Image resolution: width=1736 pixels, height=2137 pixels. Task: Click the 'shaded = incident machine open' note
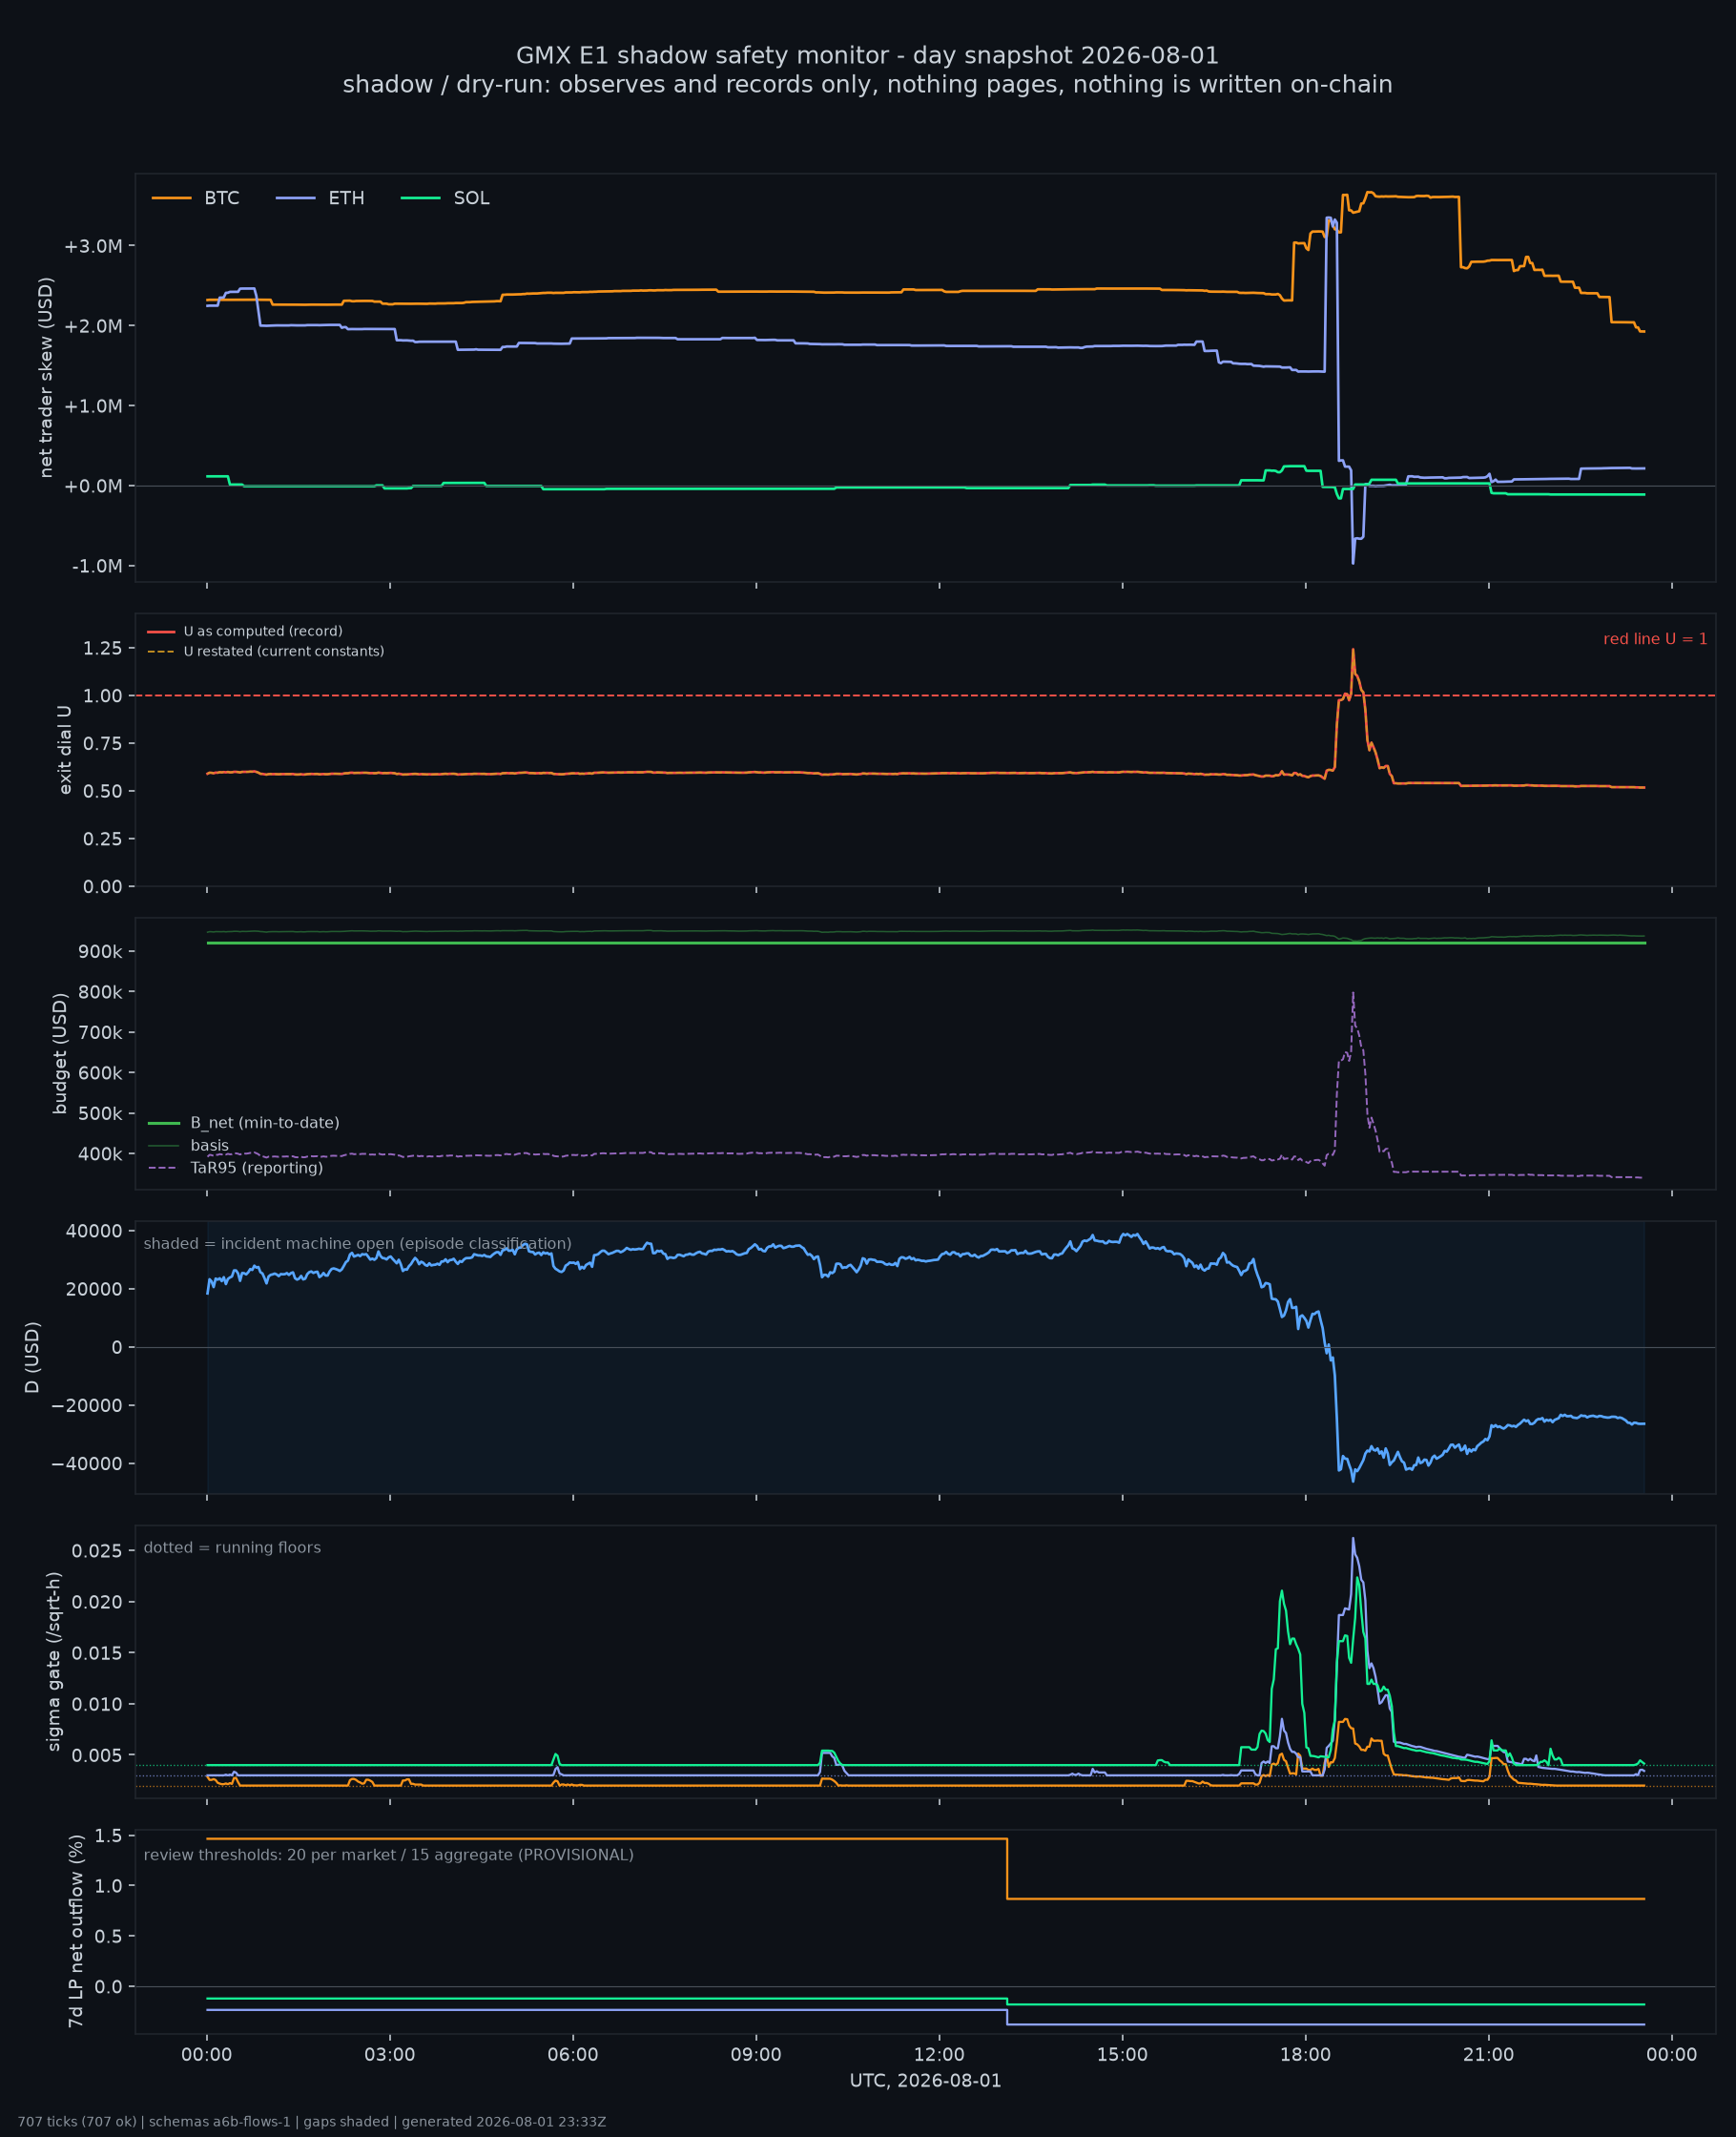coord(358,1244)
